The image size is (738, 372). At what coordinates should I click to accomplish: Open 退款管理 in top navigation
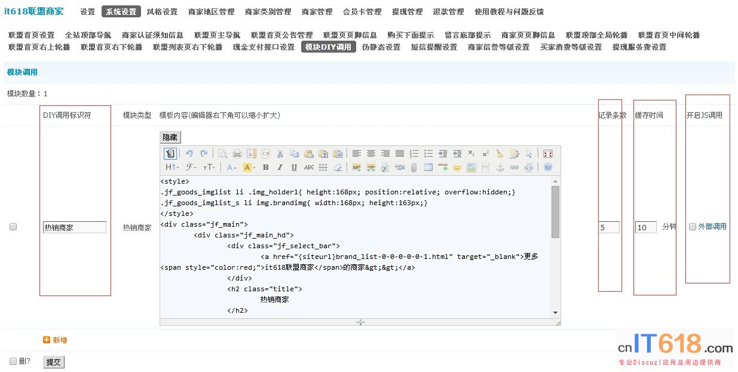[448, 11]
